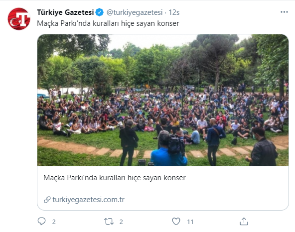
Task: Retweet this Türkiye Gazetesi post
Action: point(109,222)
